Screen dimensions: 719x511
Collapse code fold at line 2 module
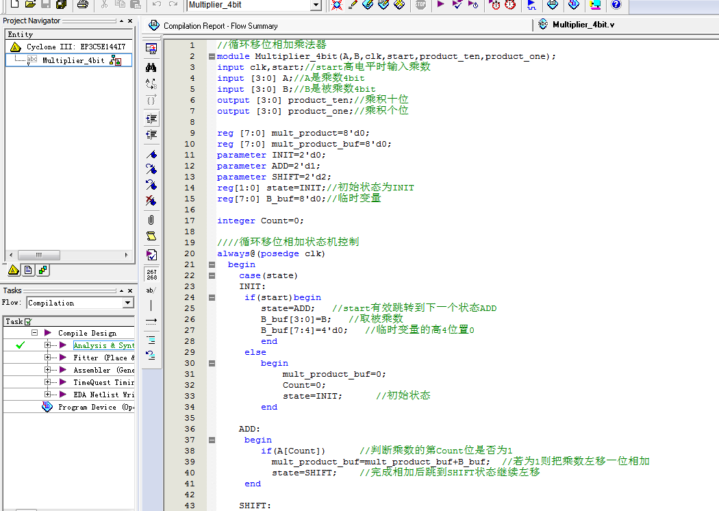pyautogui.click(x=211, y=56)
